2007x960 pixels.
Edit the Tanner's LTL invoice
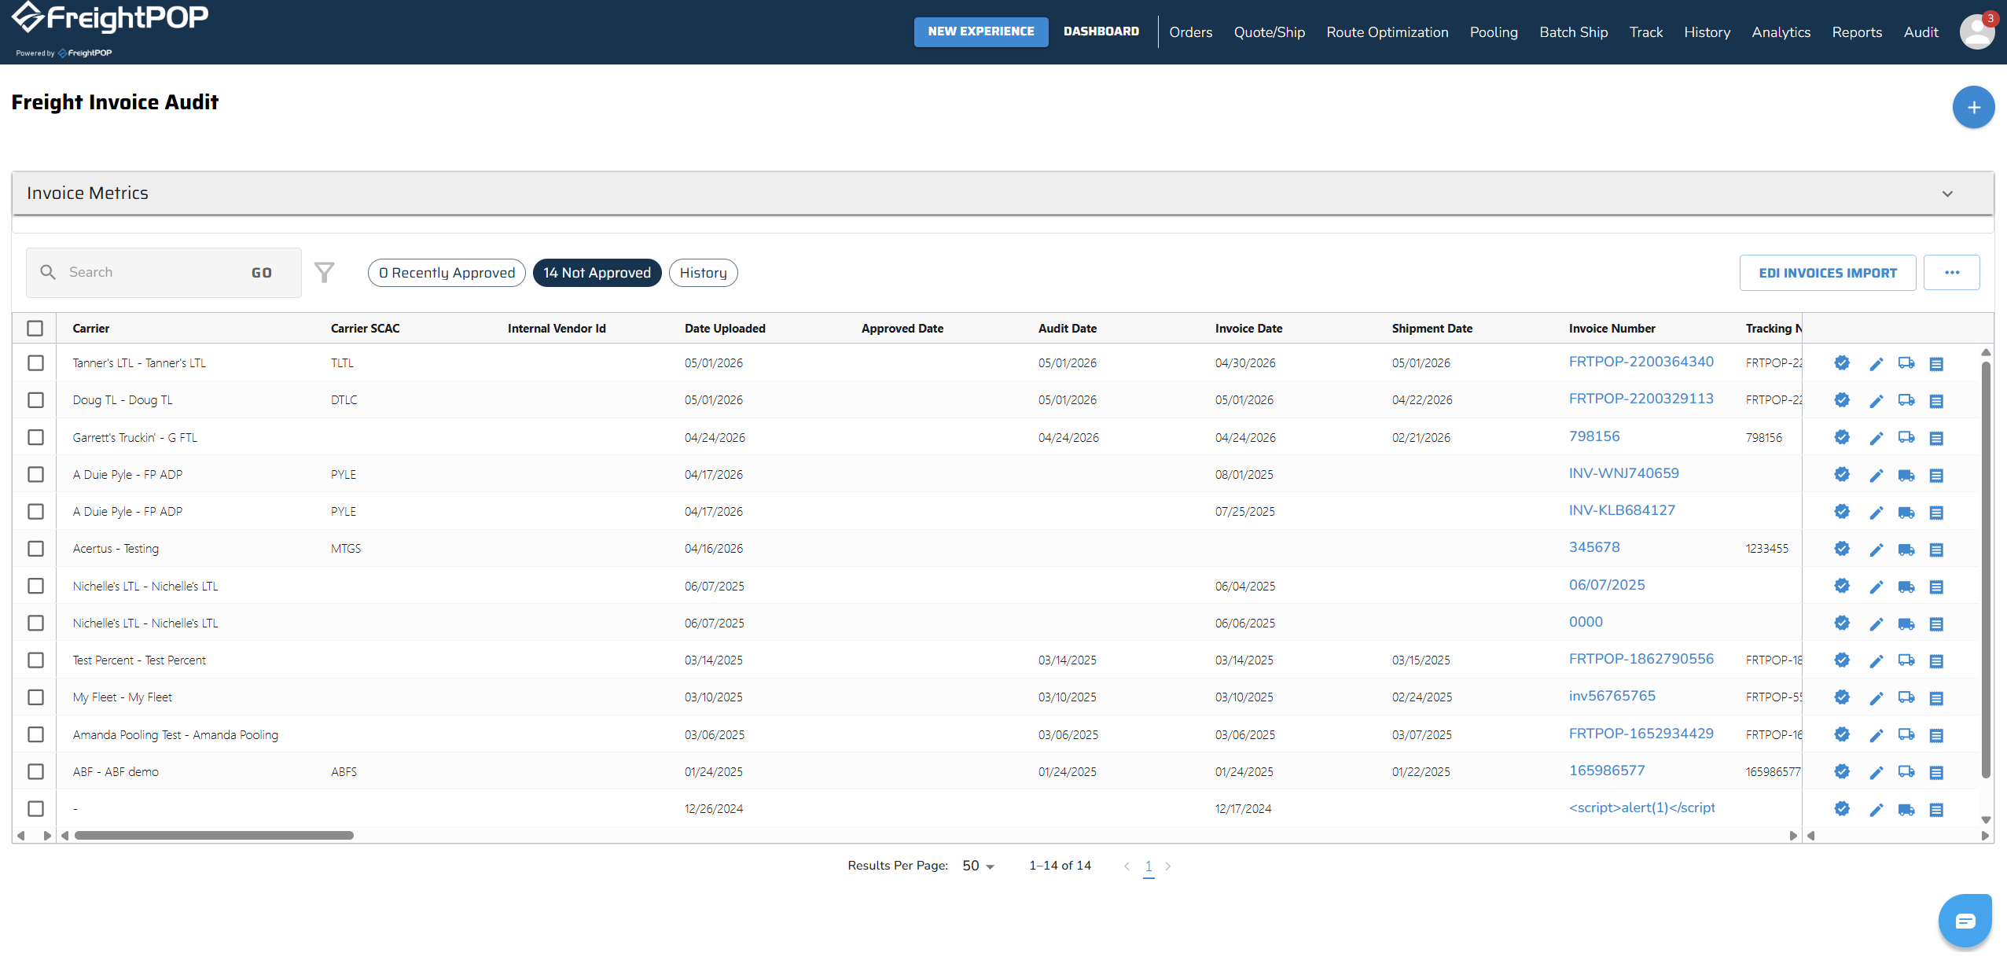(1876, 363)
